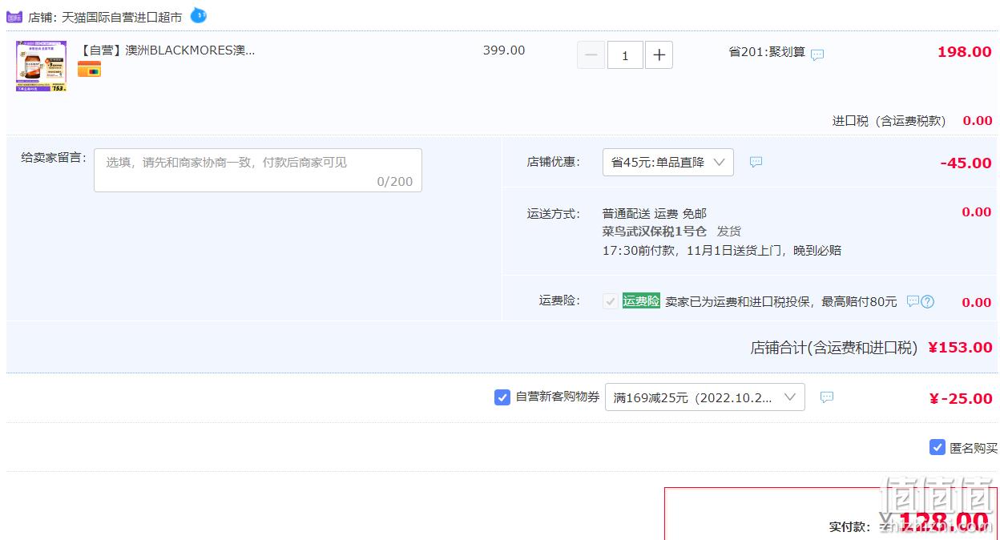Click the comment icon next to 聚划算
This screenshot has height=540, width=1000.
[817, 54]
